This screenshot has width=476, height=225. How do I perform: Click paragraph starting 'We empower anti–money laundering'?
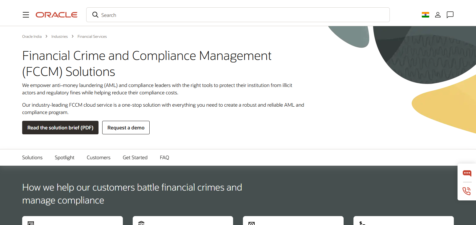(x=157, y=89)
